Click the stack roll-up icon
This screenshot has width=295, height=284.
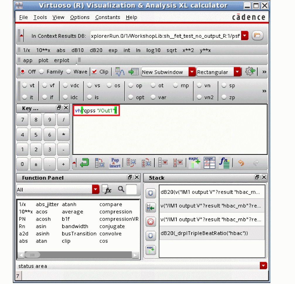[146, 163]
